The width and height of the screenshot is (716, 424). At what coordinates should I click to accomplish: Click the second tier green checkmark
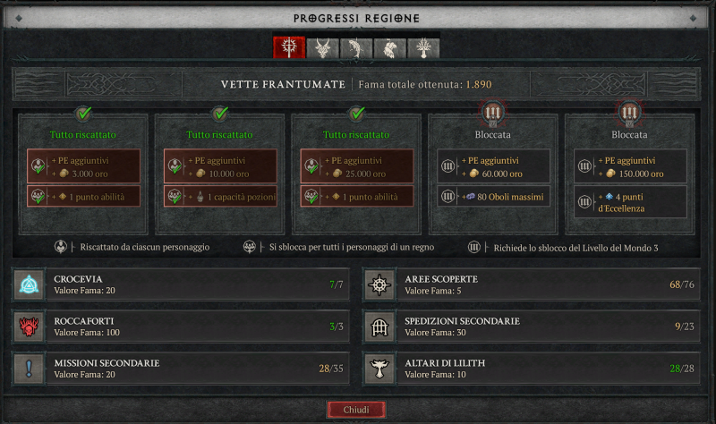[x=219, y=113]
